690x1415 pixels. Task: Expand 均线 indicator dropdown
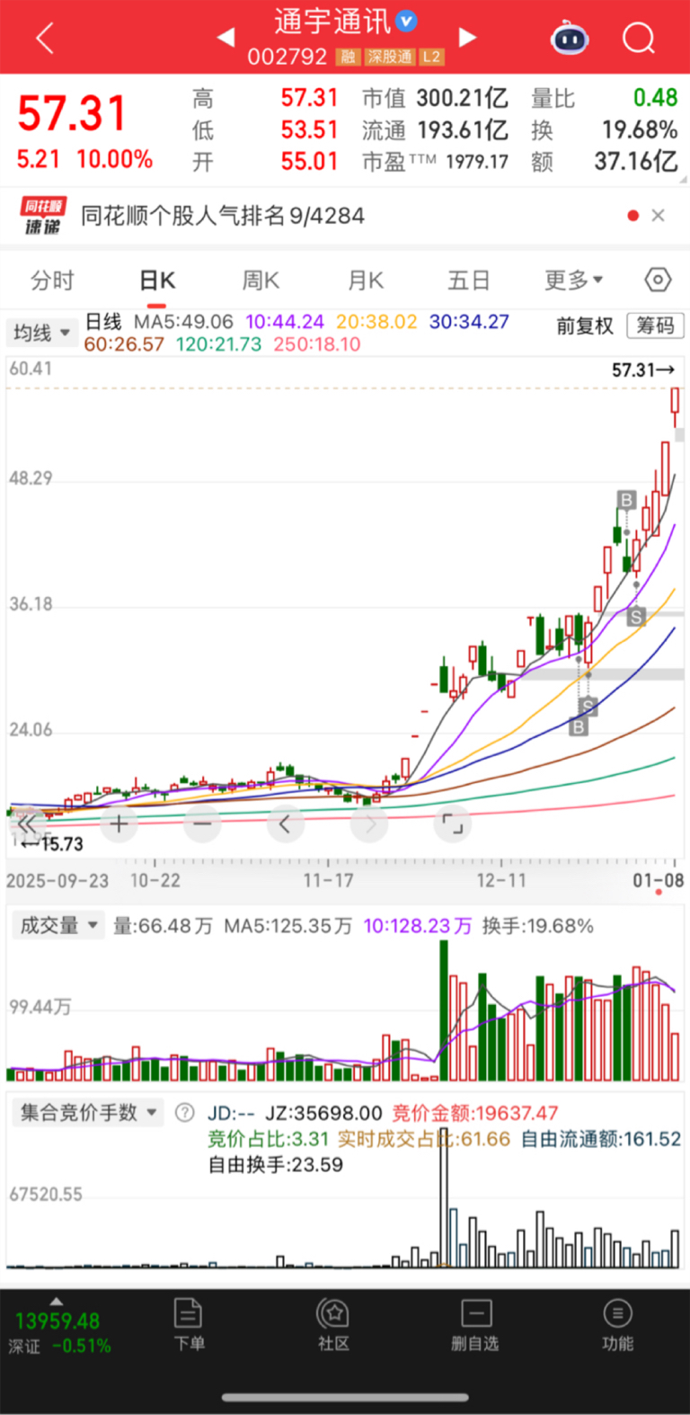40,333
